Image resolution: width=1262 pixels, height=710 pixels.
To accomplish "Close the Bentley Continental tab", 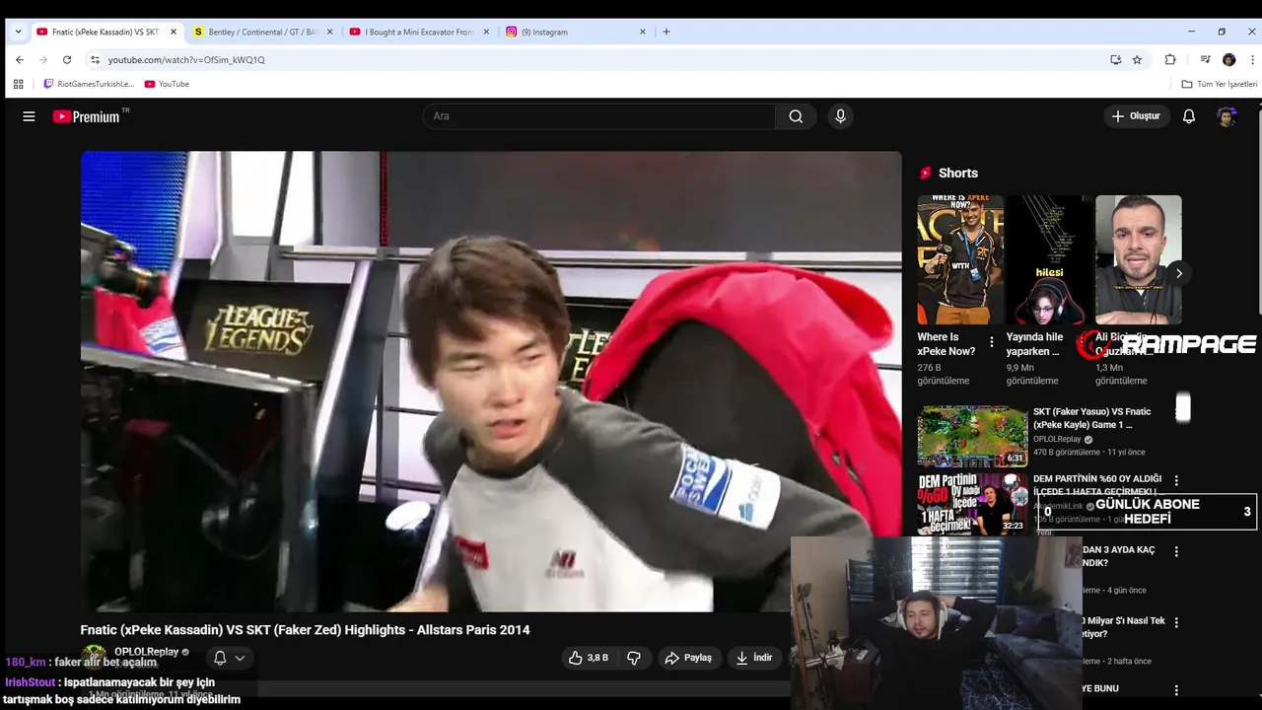I will coord(329,32).
